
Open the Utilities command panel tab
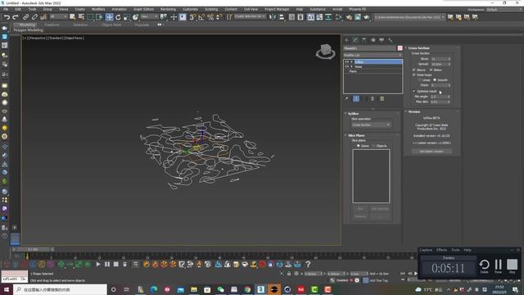coord(390,40)
